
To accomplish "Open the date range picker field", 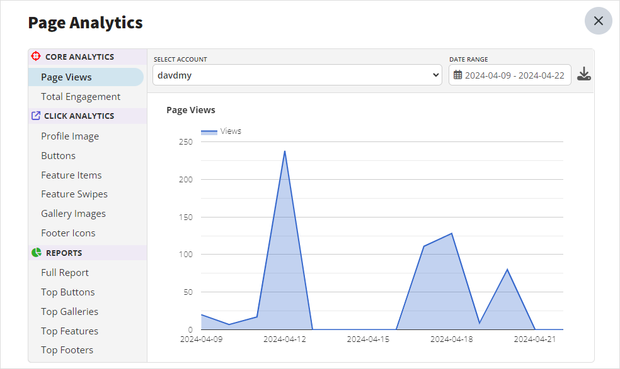I will [x=510, y=75].
